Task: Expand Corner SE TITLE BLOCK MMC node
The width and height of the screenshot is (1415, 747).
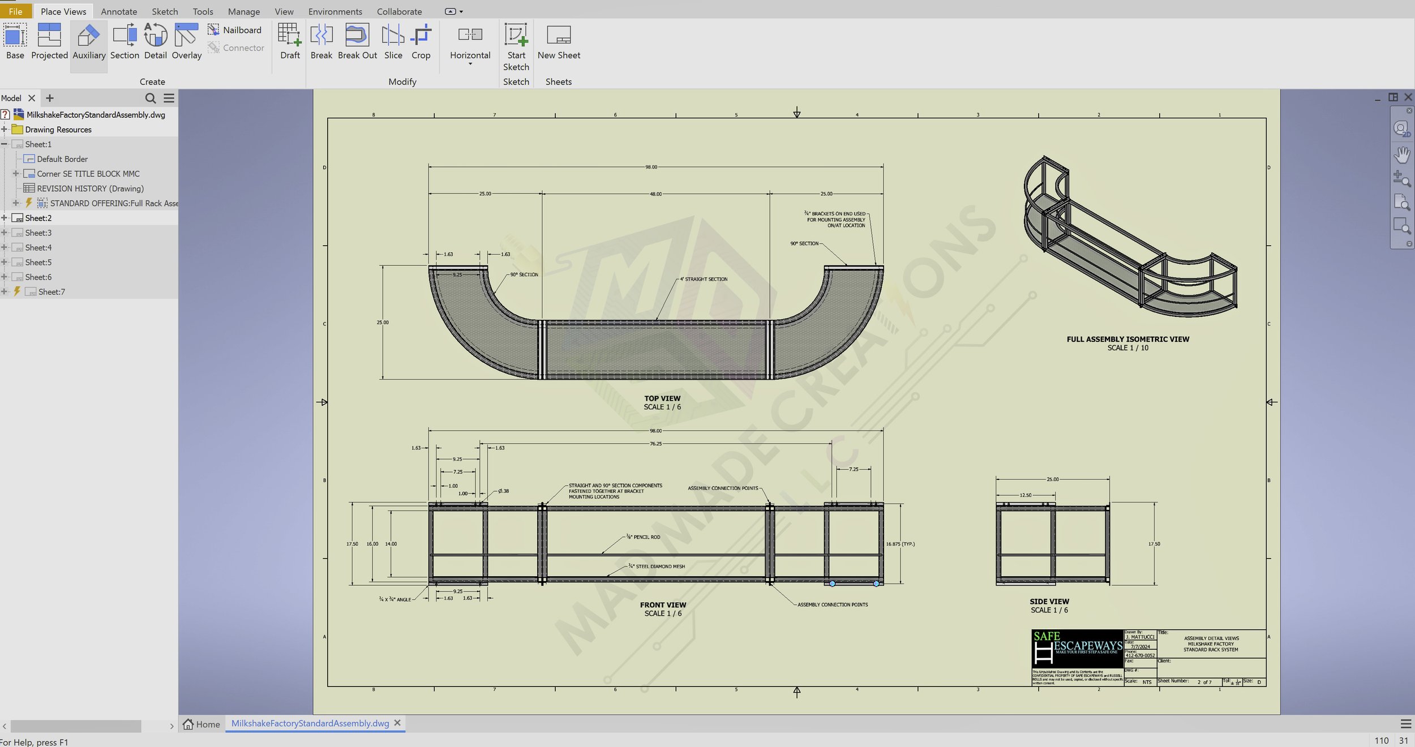Action: click(x=16, y=174)
